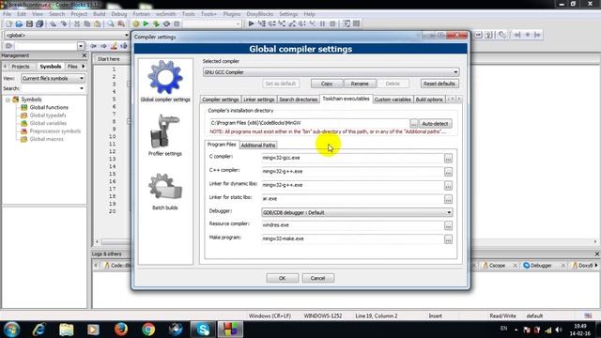
Task: Click the compiler installation directory field
Action: (309, 123)
